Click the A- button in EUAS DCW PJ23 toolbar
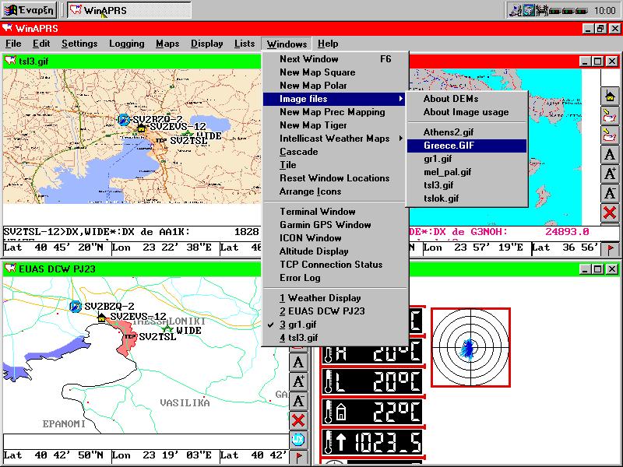Image resolution: width=623 pixels, height=467 pixels. (x=298, y=401)
